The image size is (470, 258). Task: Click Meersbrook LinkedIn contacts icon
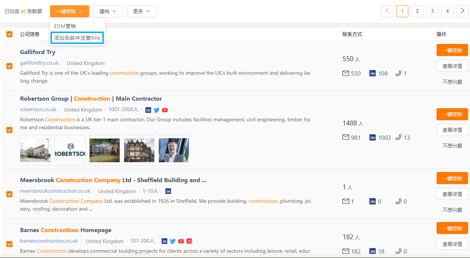click(373, 202)
